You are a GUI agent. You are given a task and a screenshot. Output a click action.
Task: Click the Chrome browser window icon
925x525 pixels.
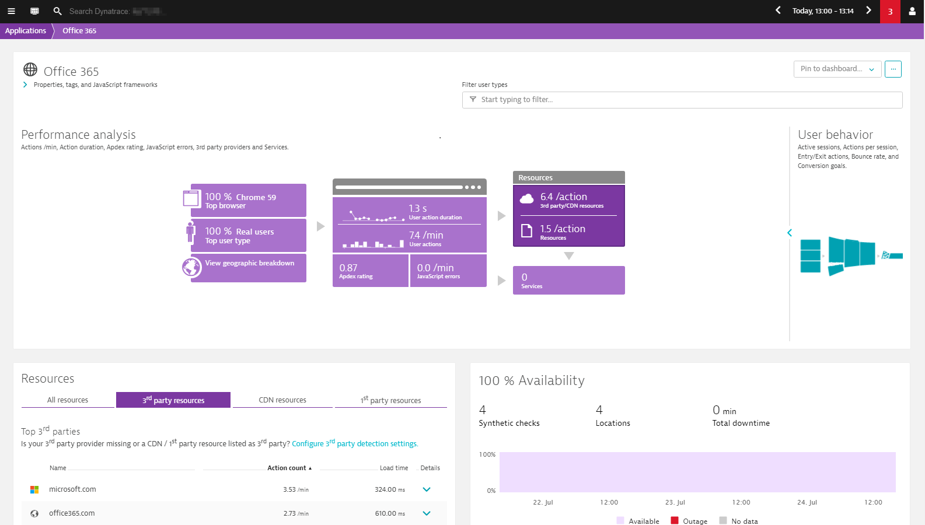coord(191,198)
